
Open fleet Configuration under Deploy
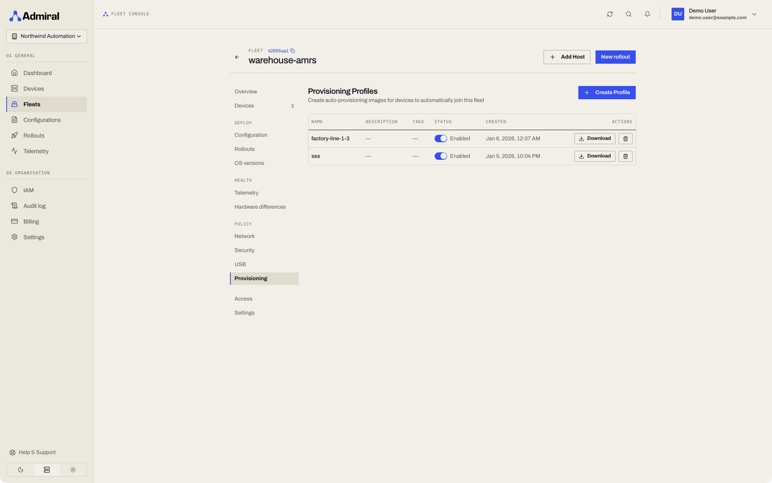[264, 135]
